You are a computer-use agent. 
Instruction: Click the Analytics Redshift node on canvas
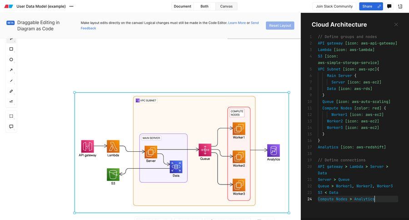pyautogui.click(x=274, y=151)
